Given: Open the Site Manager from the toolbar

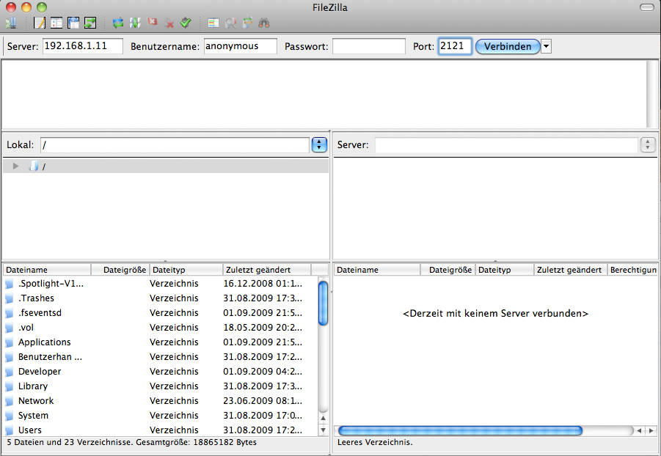Looking at the screenshot, I should [x=11, y=23].
